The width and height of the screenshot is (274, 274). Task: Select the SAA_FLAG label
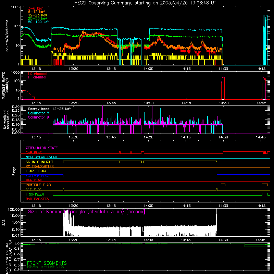(34, 180)
